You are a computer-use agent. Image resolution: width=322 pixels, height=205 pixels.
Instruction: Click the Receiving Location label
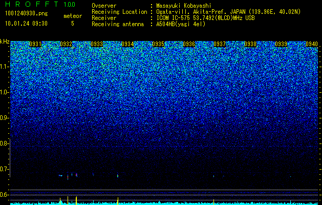tap(119, 12)
